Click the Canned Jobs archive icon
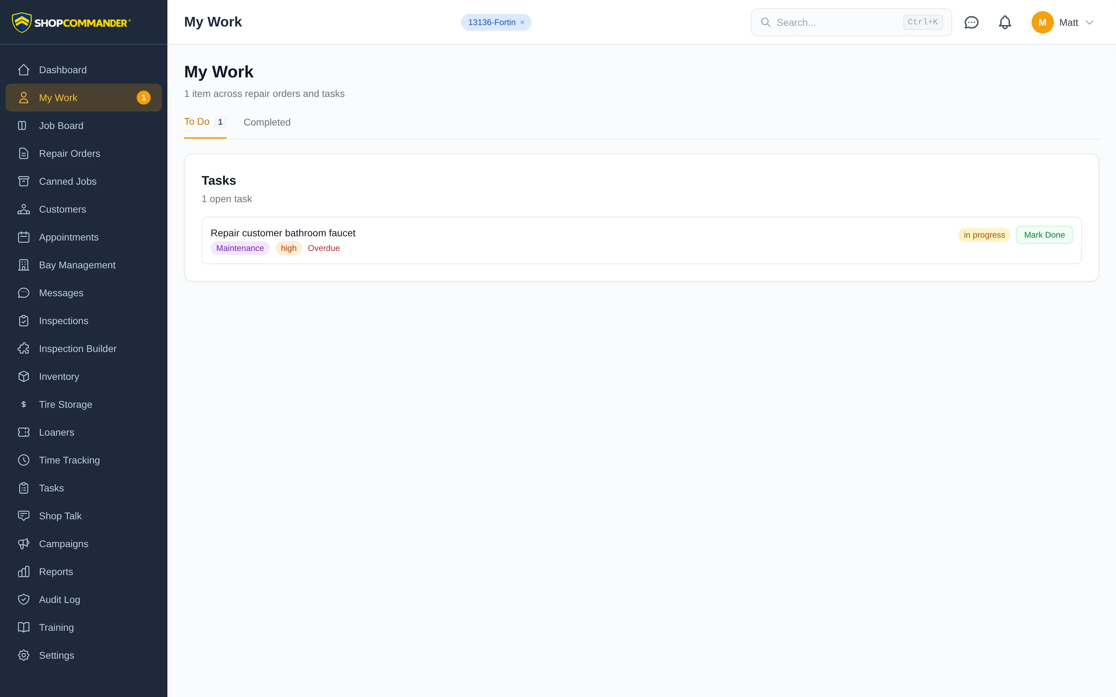 pyautogui.click(x=23, y=182)
